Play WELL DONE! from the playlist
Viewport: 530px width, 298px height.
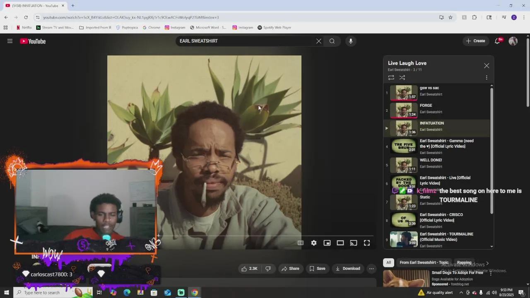coord(437,165)
